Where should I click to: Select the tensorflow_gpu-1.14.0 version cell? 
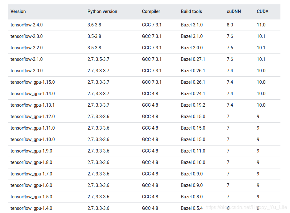point(33,94)
